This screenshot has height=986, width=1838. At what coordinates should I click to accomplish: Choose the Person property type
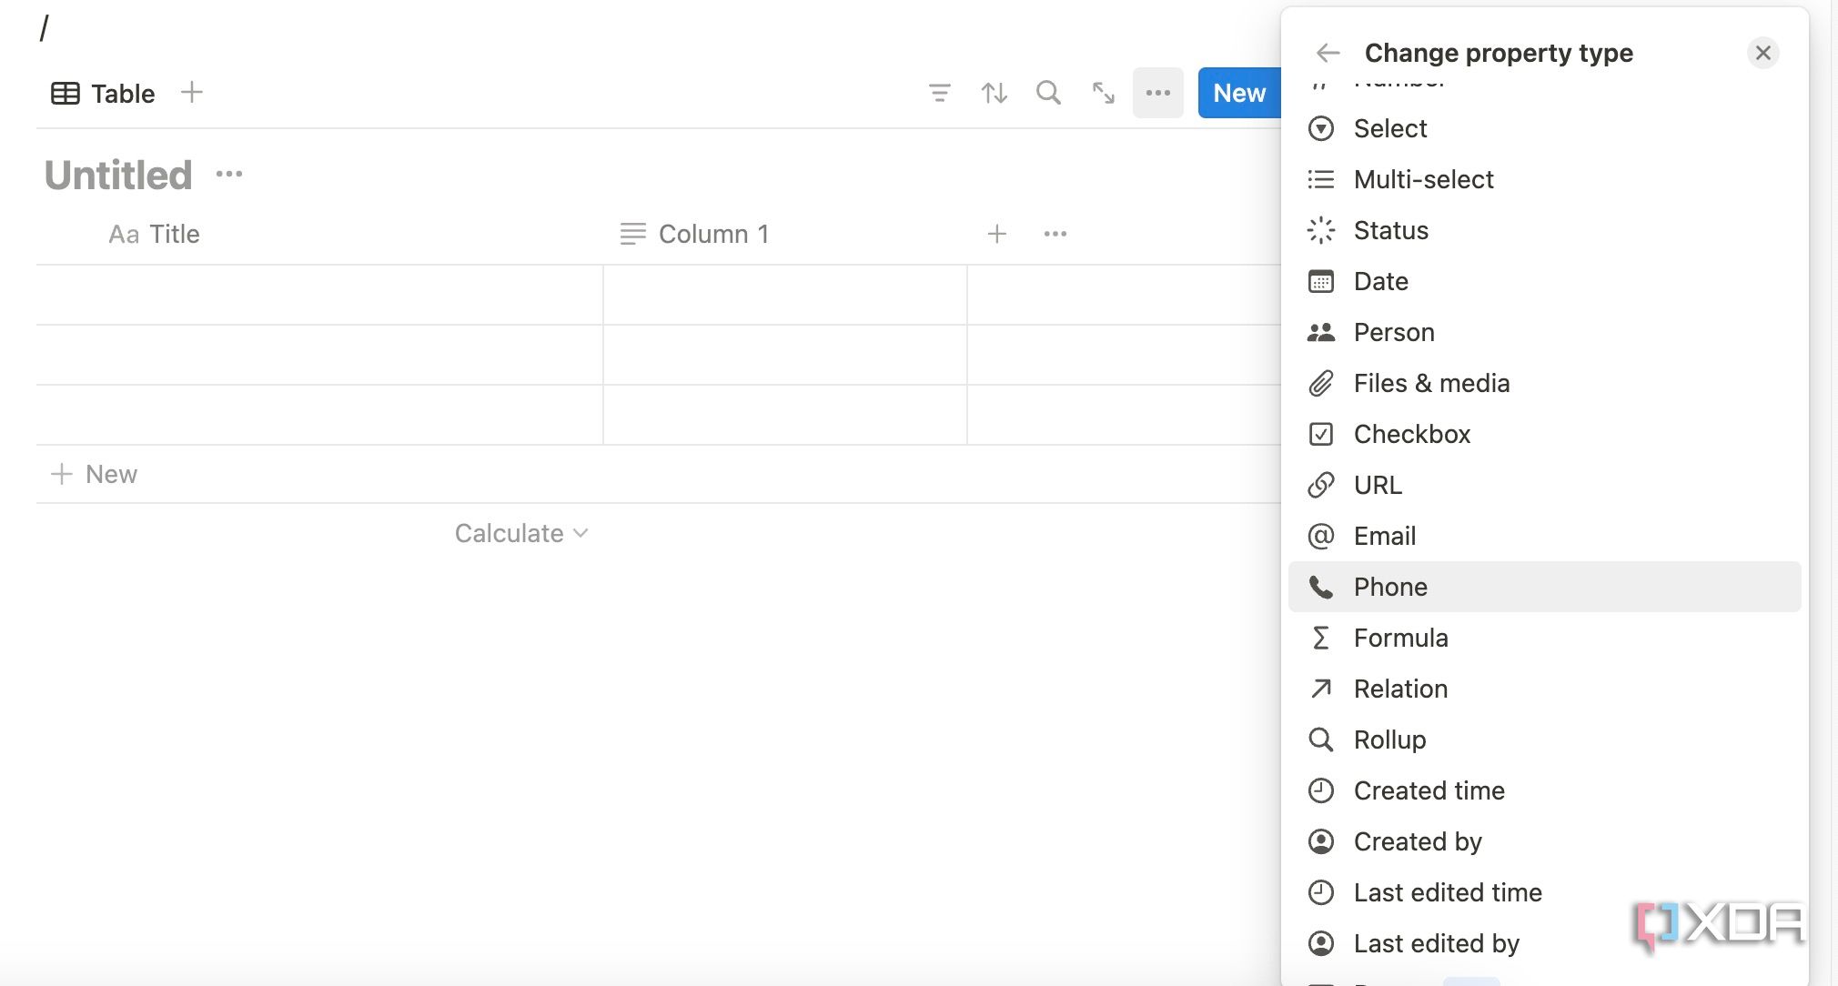coord(1544,332)
